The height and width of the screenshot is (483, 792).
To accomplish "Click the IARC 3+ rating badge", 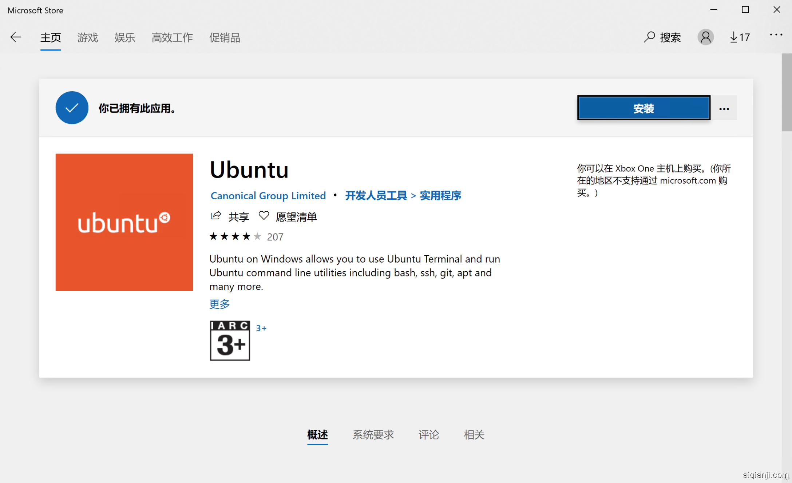I will pyautogui.click(x=229, y=340).
